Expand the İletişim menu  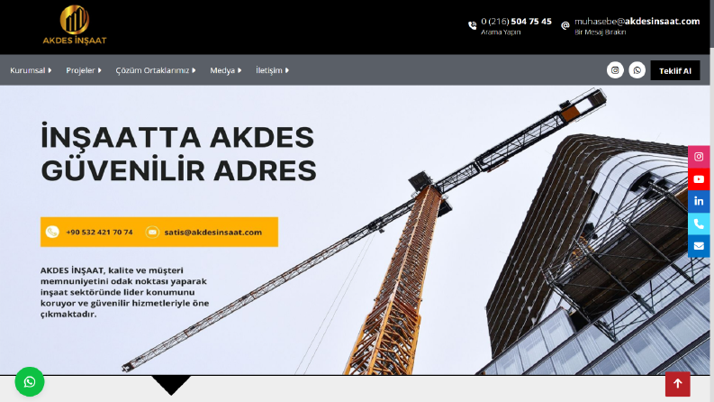coord(272,70)
